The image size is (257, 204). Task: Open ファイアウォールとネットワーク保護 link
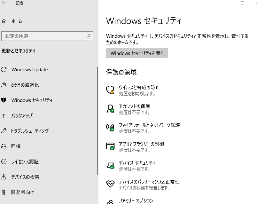click(x=149, y=125)
